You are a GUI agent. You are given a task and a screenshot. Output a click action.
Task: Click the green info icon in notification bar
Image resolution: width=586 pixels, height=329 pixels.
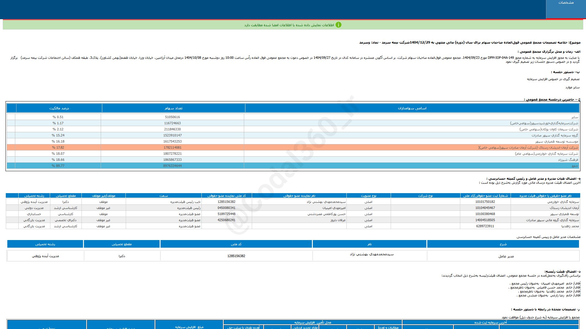point(338,25)
